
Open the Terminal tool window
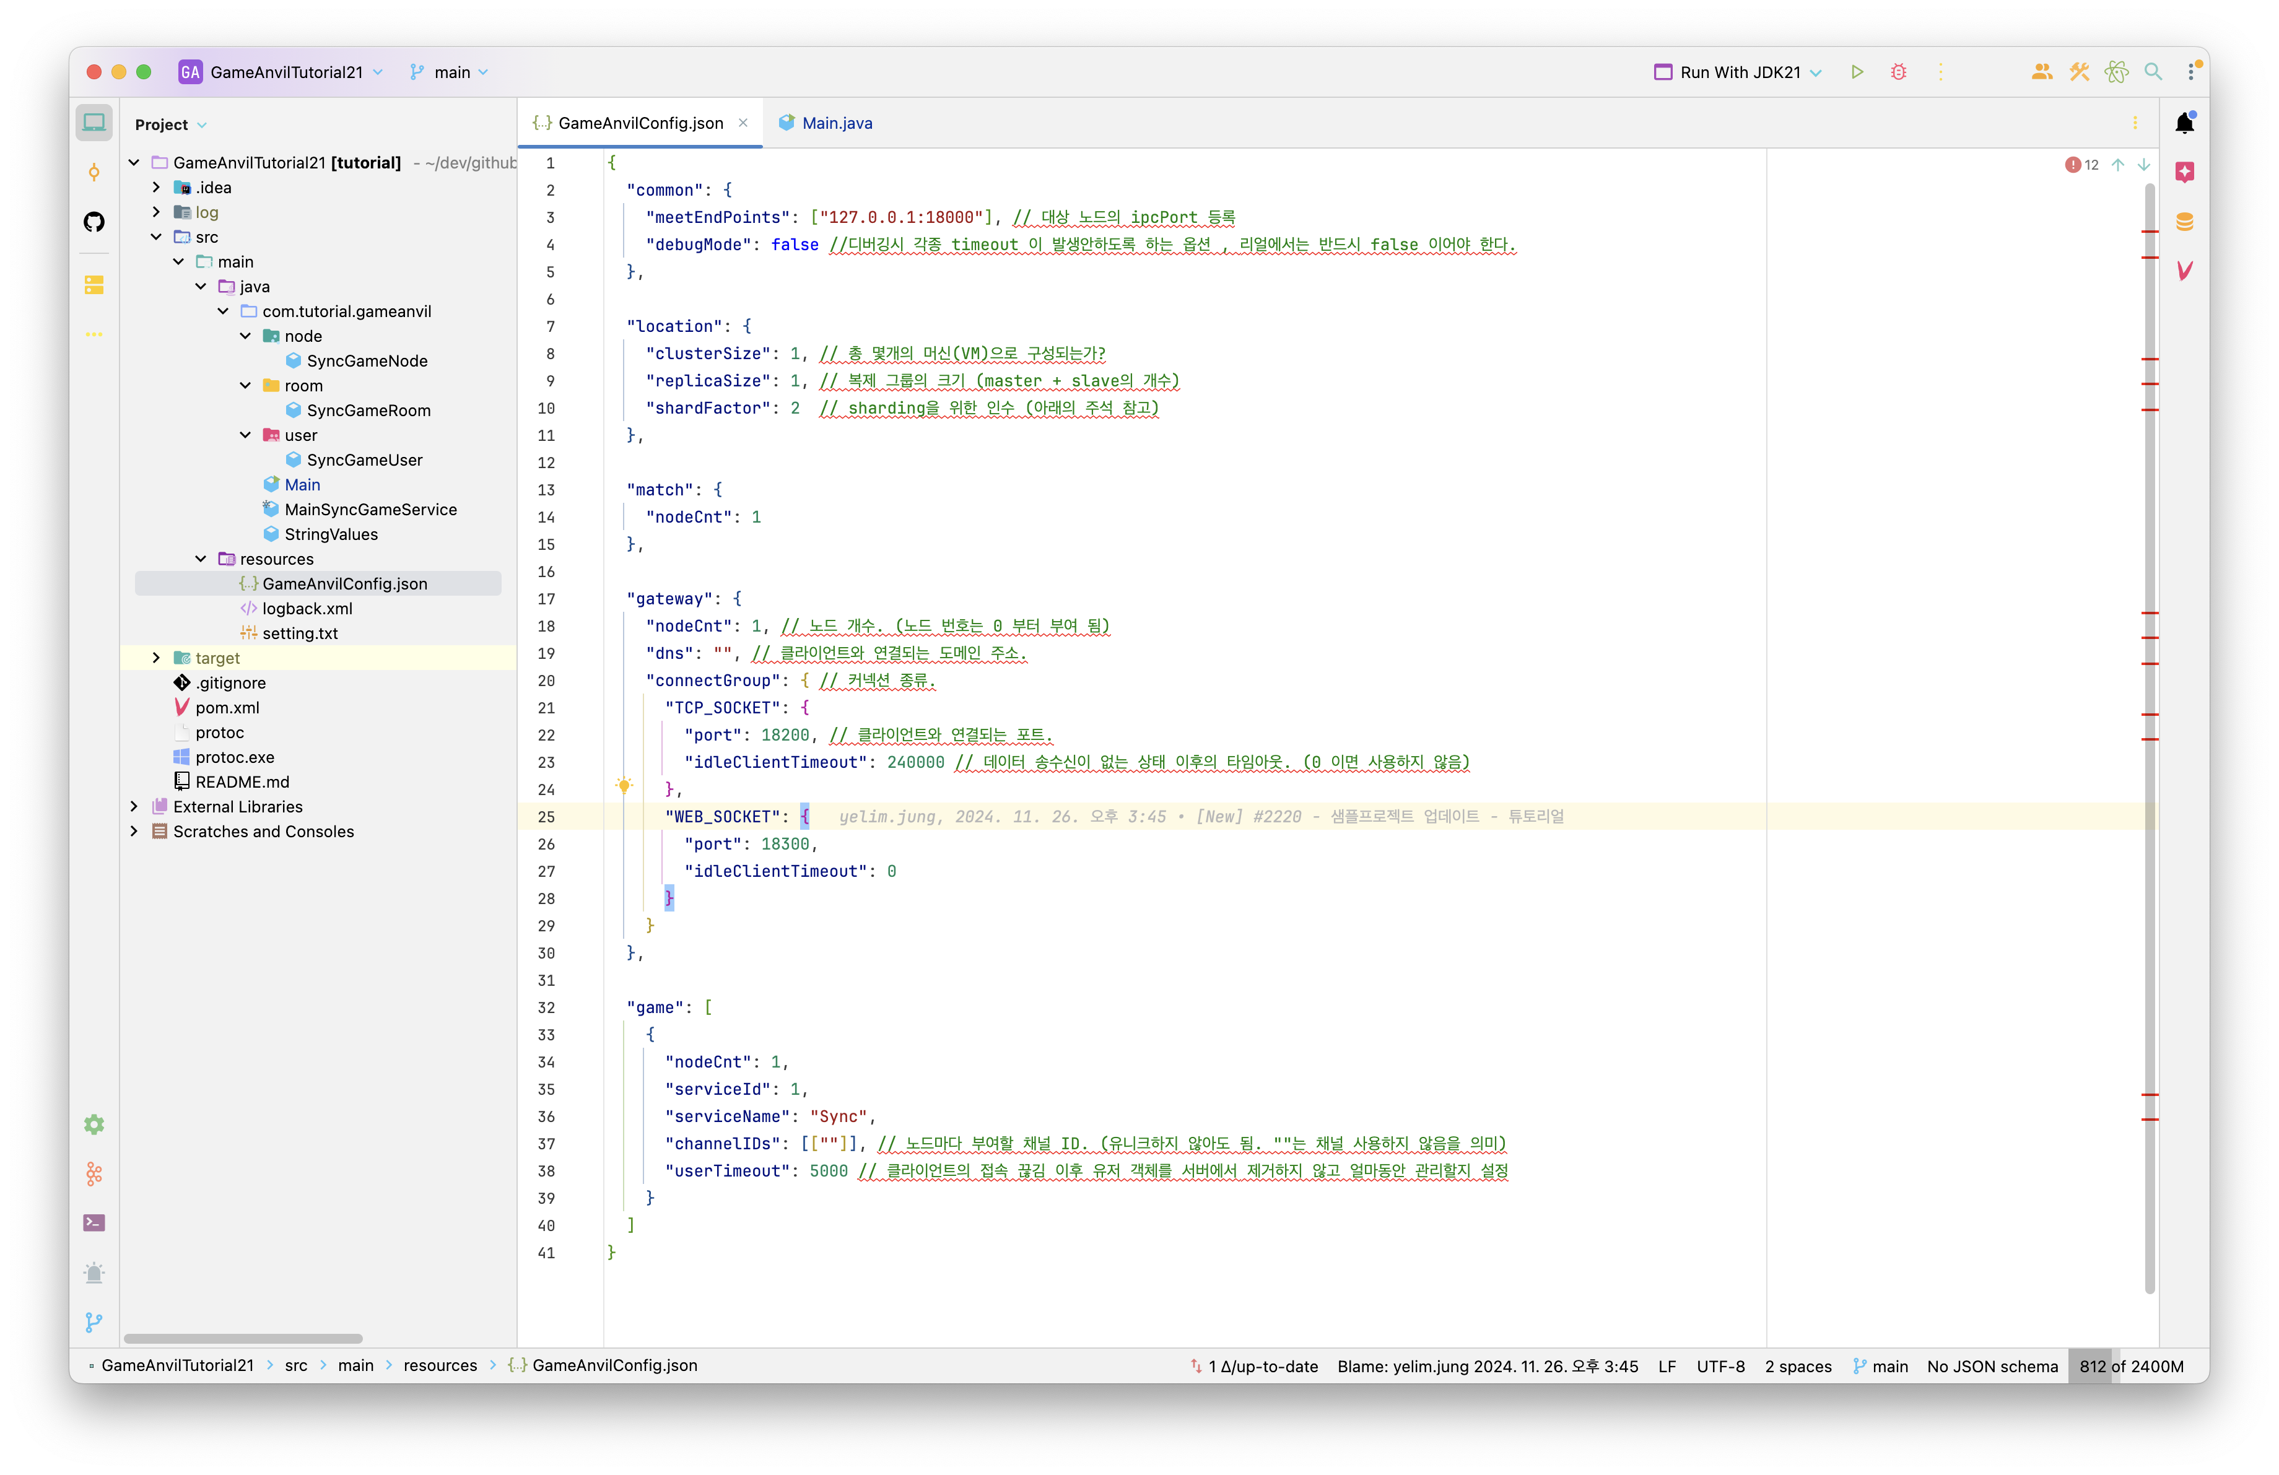tap(94, 1222)
